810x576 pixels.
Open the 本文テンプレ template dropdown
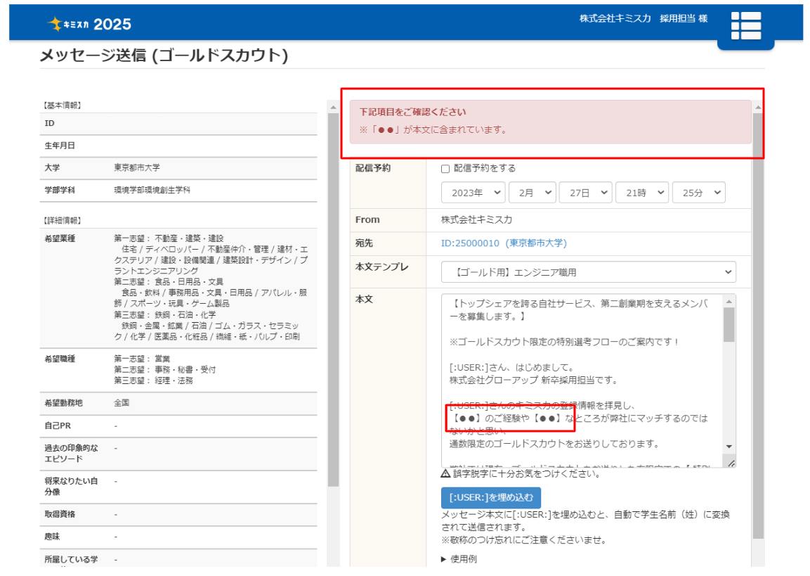tap(589, 272)
